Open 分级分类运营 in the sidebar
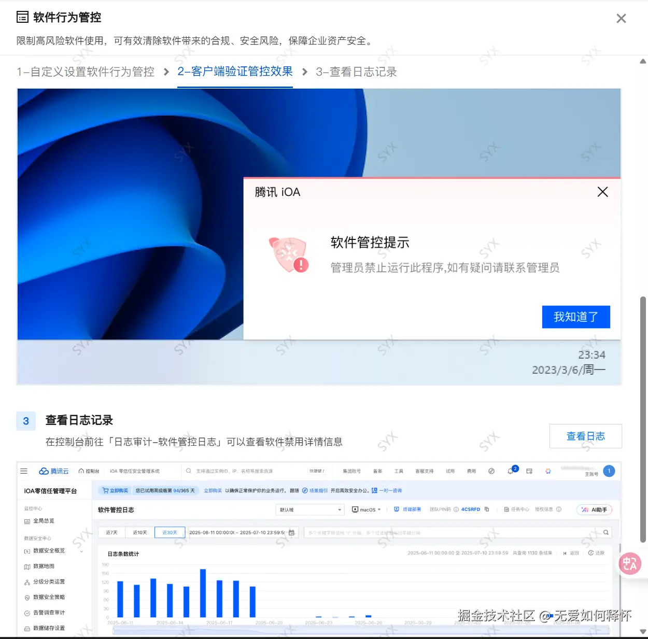This screenshot has height=639, width=648. coord(49,582)
